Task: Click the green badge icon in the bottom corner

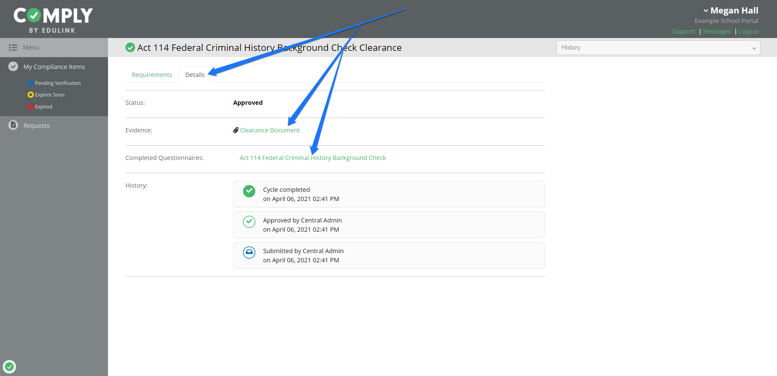Action: [10, 367]
